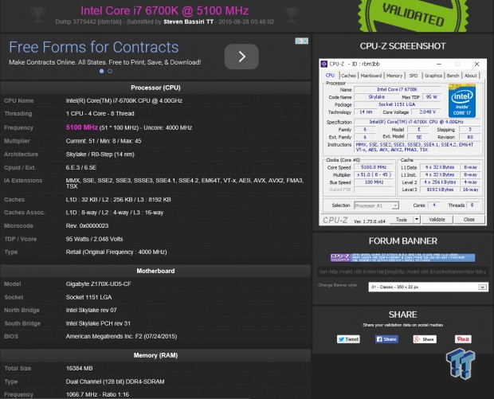Click the Validate button in CPU-Z

(437, 220)
